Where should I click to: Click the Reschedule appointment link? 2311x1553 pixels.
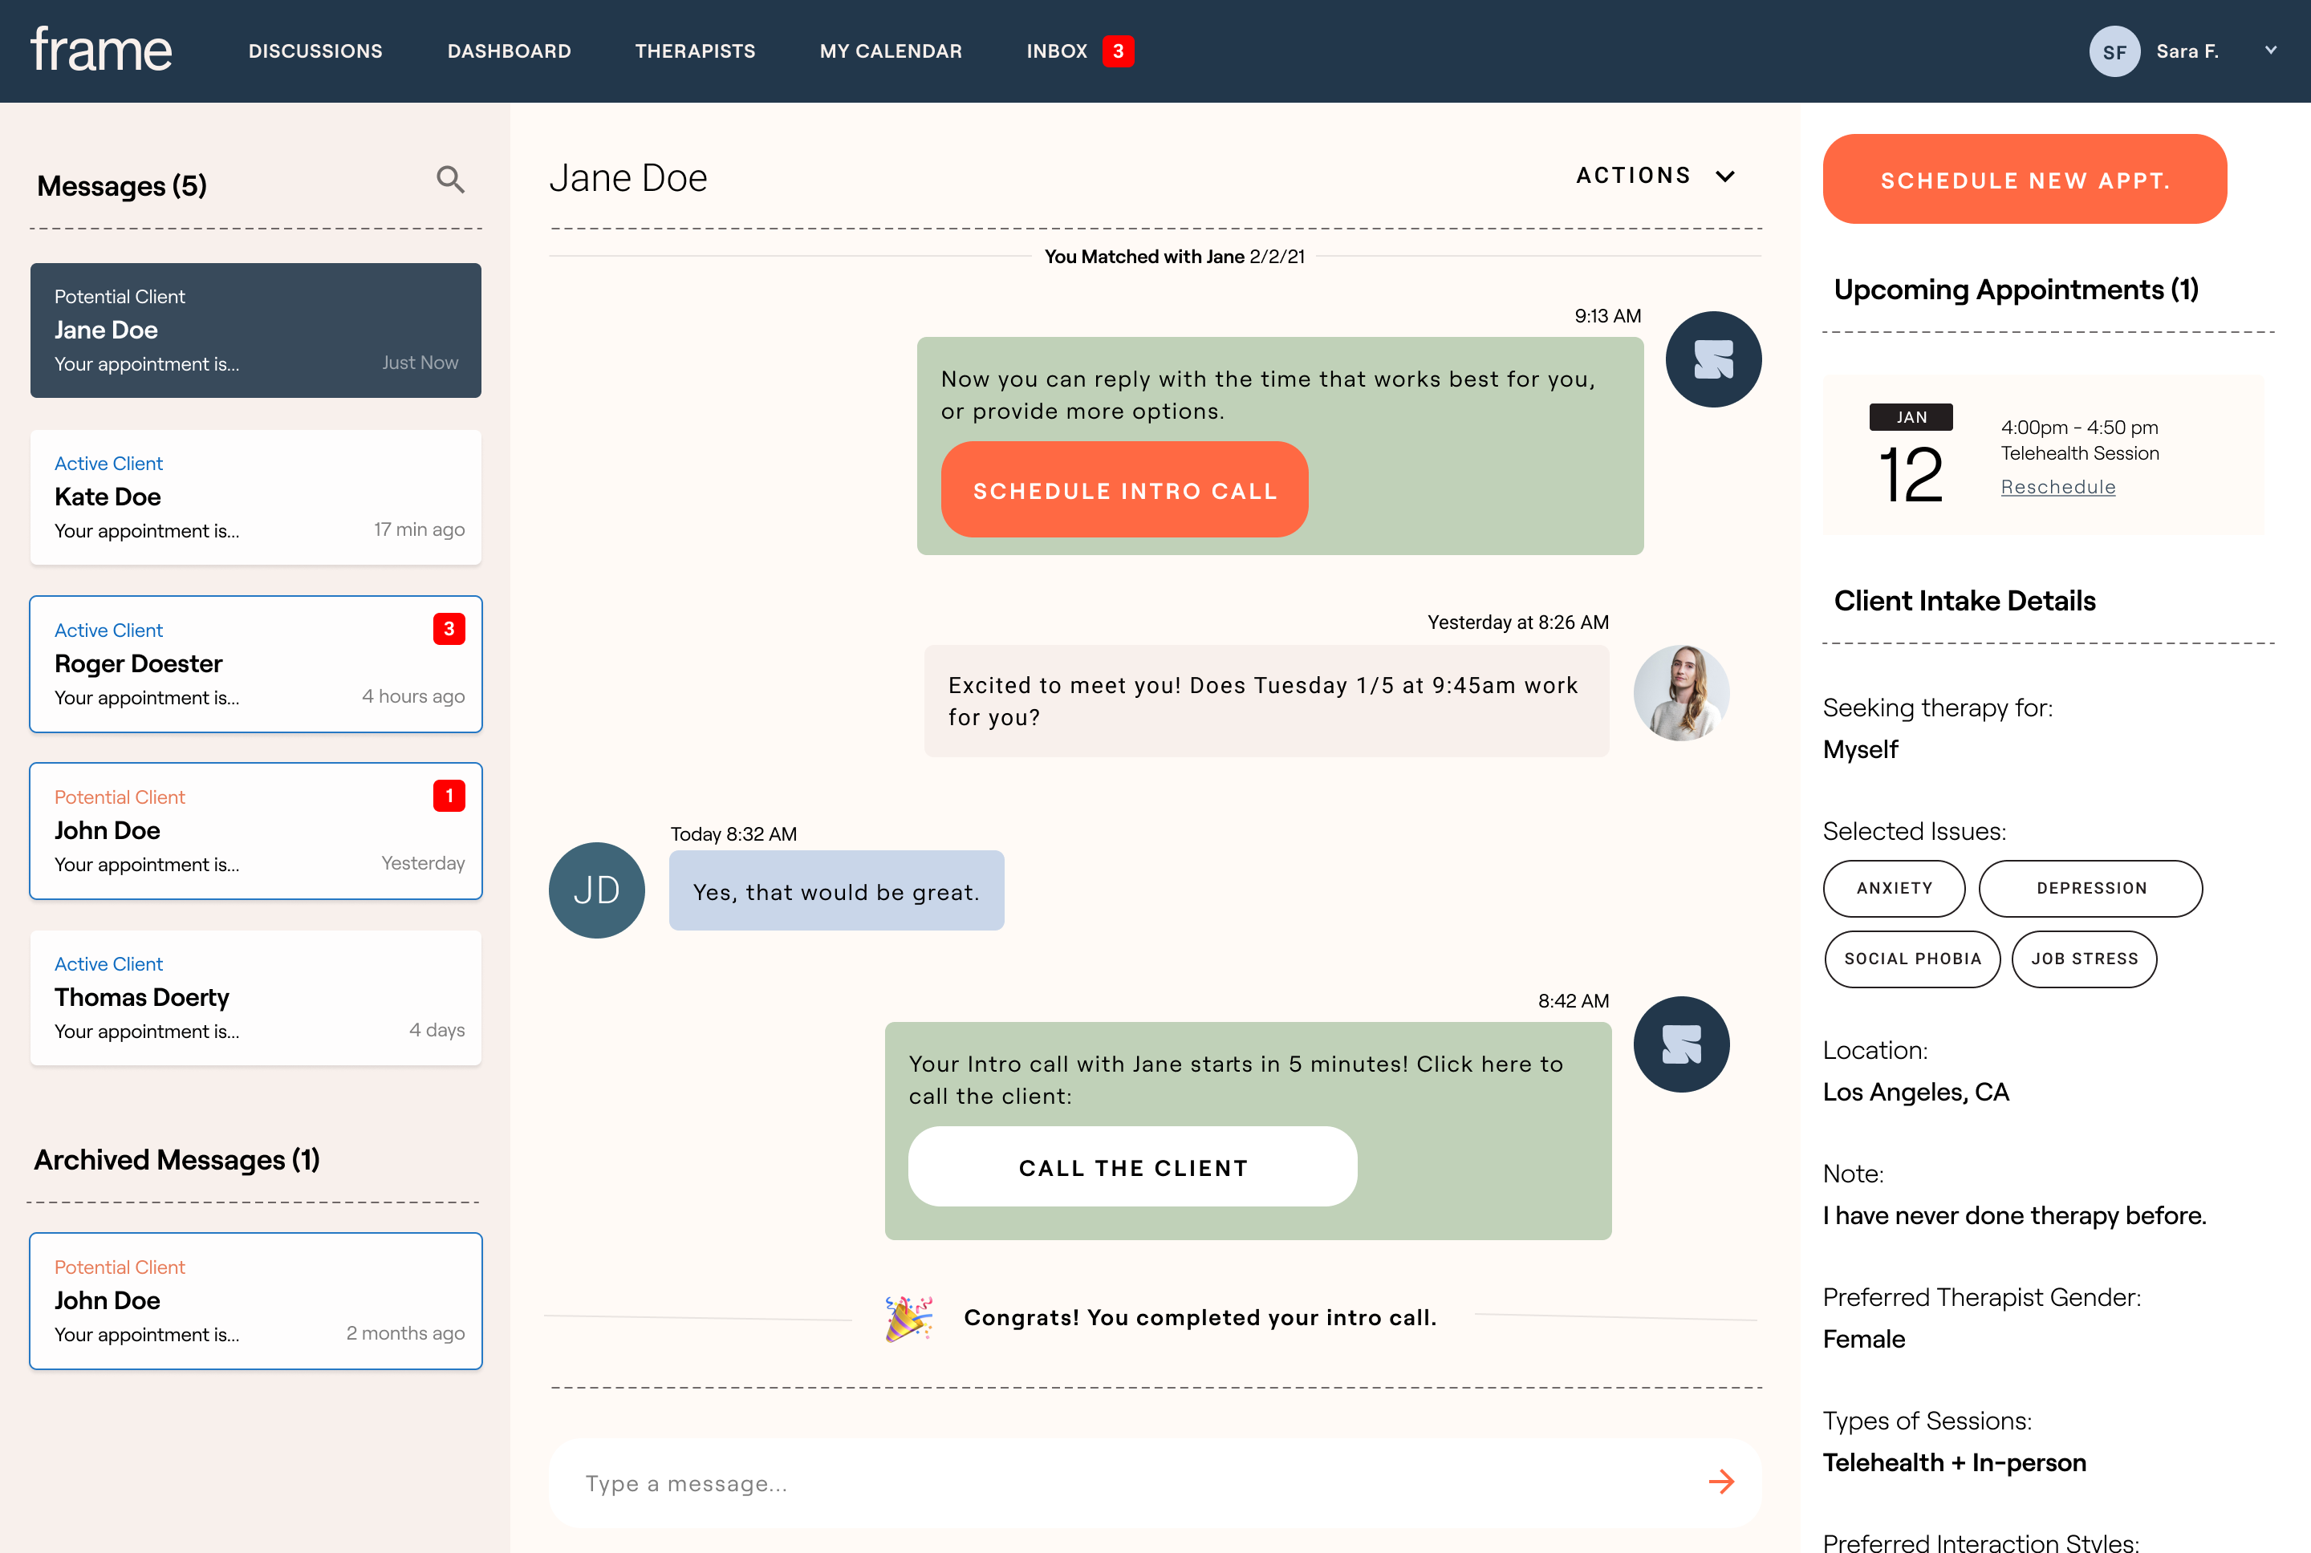2057,487
